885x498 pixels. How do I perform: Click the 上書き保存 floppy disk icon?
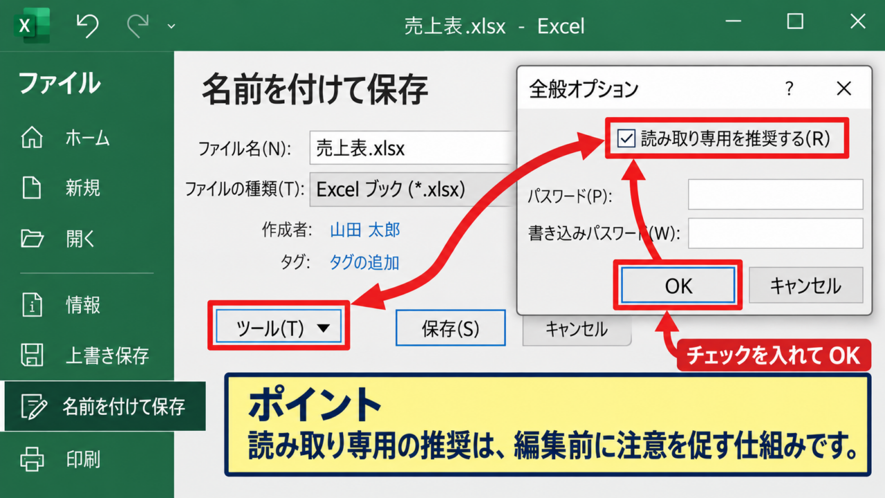(x=32, y=356)
